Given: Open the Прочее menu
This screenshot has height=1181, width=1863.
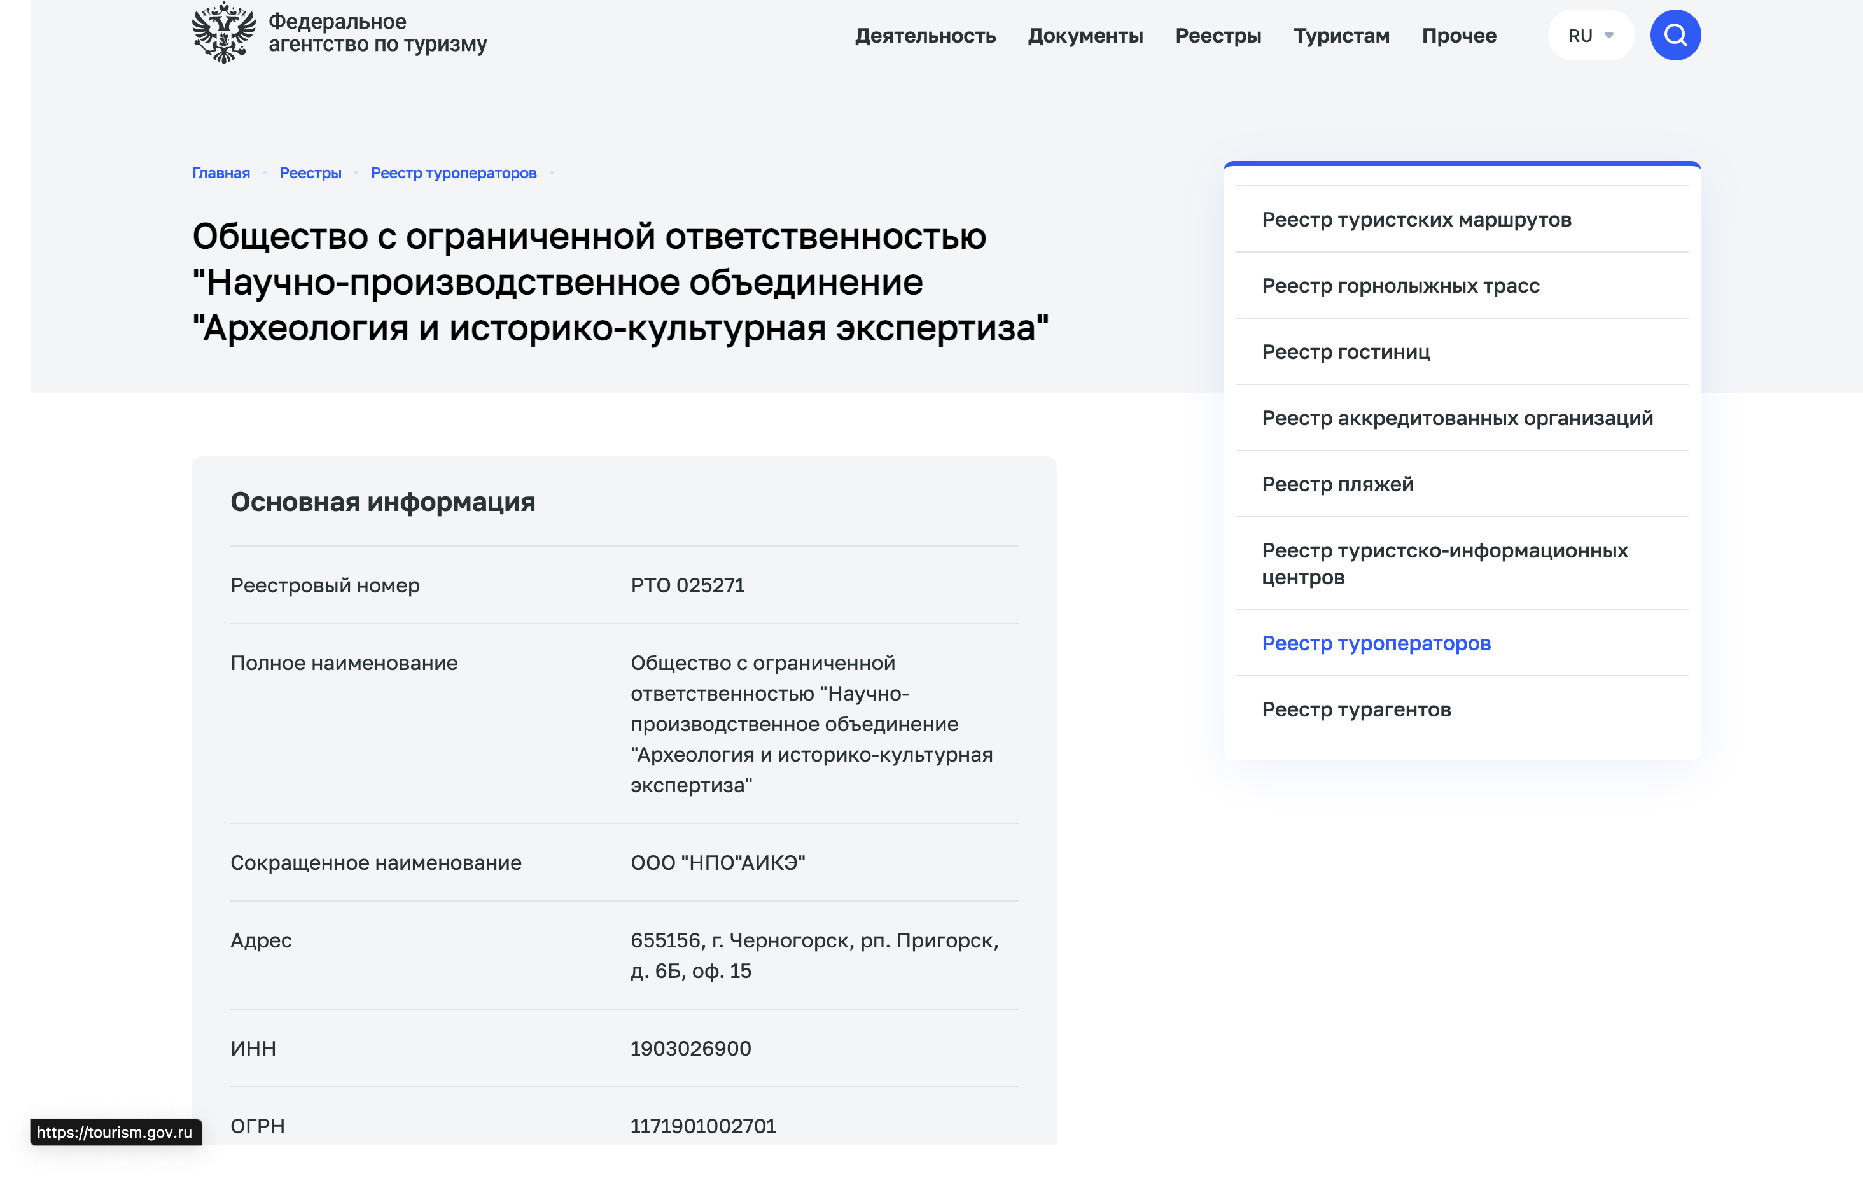Looking at the screenshot, I should pos(1458,36).
